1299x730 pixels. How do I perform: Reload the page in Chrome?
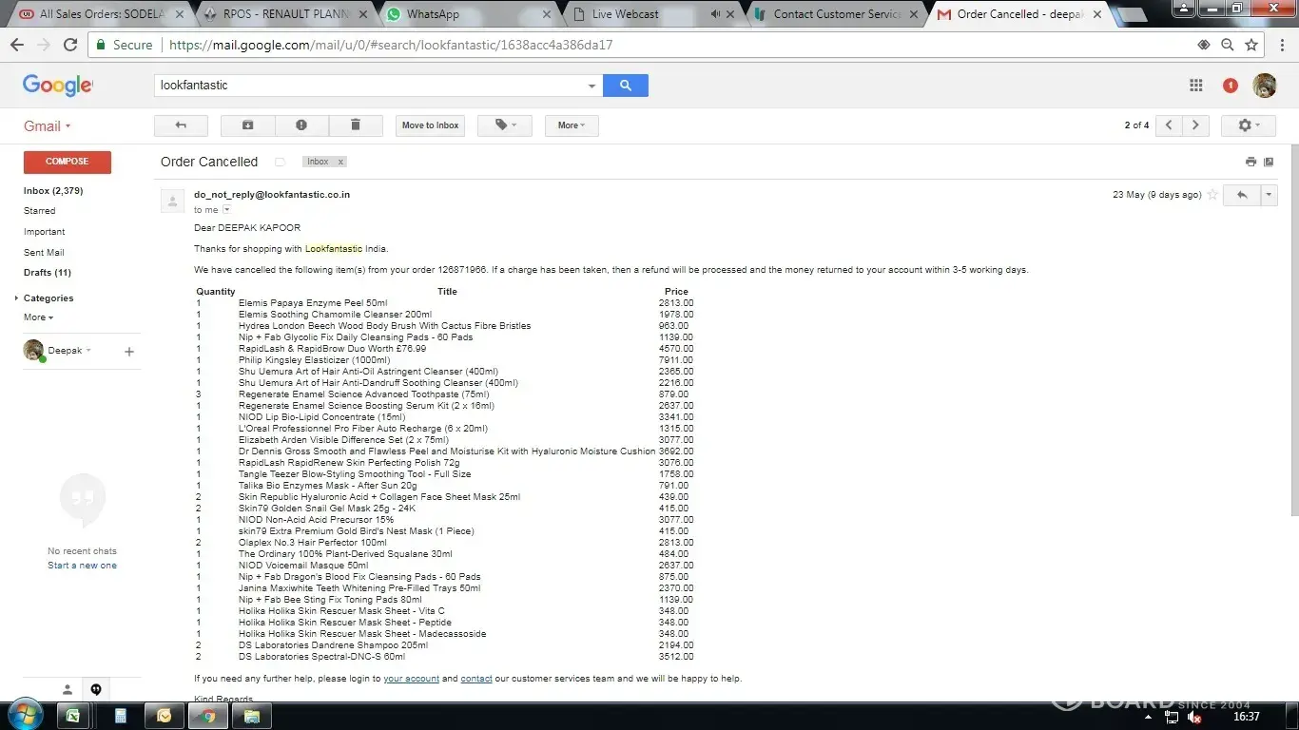pyautogui.click(x=70, y=45)
